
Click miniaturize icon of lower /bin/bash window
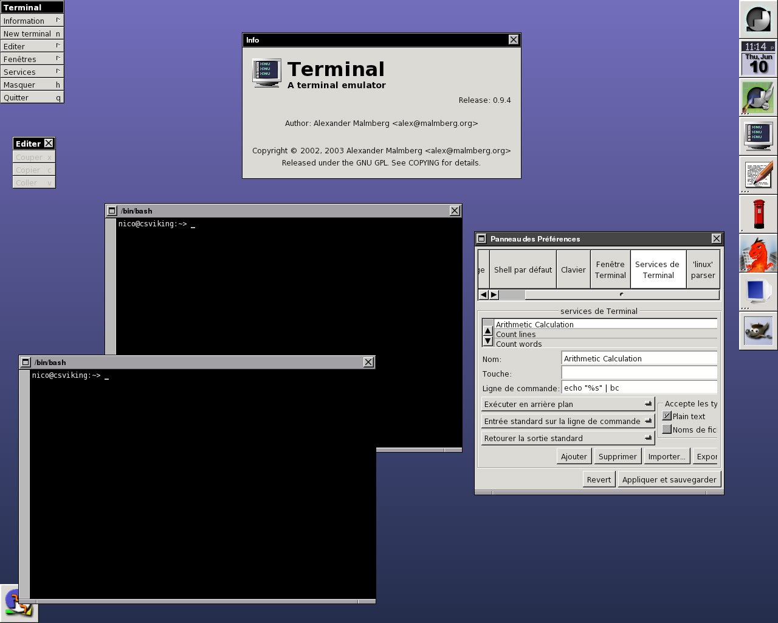[x=26, y=362]
